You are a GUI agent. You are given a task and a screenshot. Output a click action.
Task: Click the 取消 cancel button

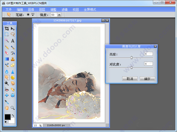click(x=130, y=79)
